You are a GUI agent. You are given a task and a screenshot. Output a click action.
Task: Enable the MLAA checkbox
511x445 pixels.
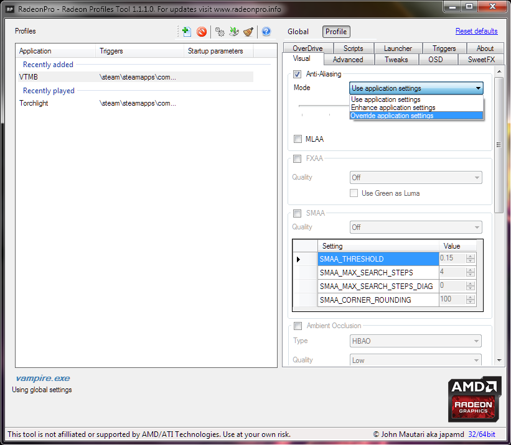(x=298, y=139)
